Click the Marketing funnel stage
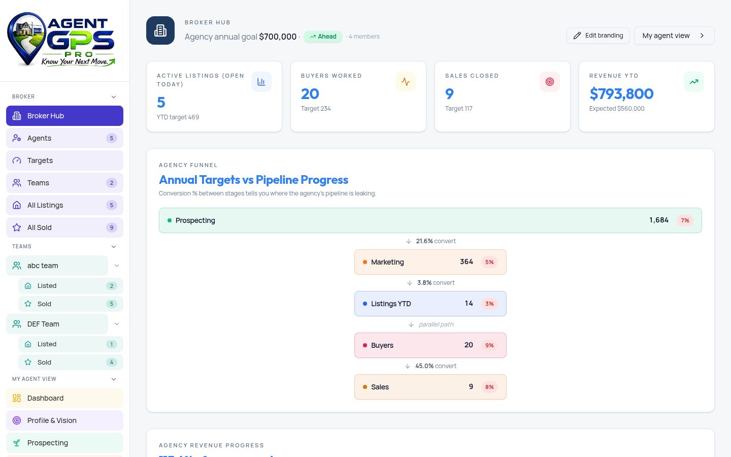731x457 pixels. click(x=430, y=262)
